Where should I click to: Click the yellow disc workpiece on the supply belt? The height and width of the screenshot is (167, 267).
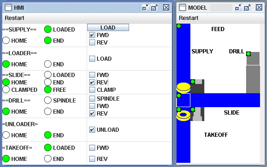coord(183,88)
